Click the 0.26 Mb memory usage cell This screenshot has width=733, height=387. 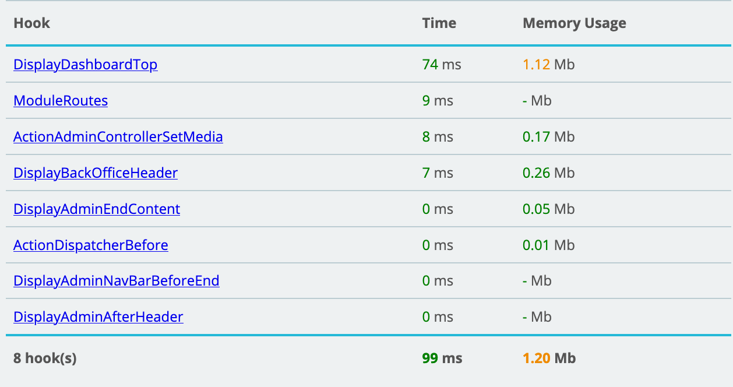pyautogui.click(x=548, y=173)
